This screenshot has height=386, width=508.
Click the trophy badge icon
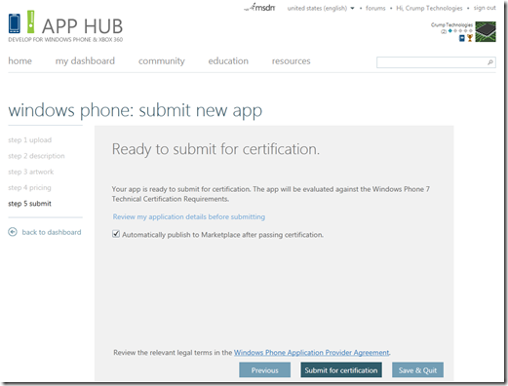470,38
